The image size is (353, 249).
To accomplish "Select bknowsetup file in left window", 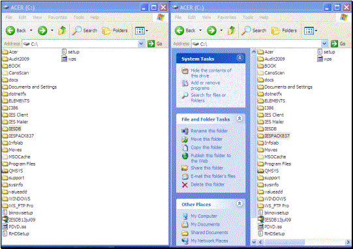I will [18, 212].
